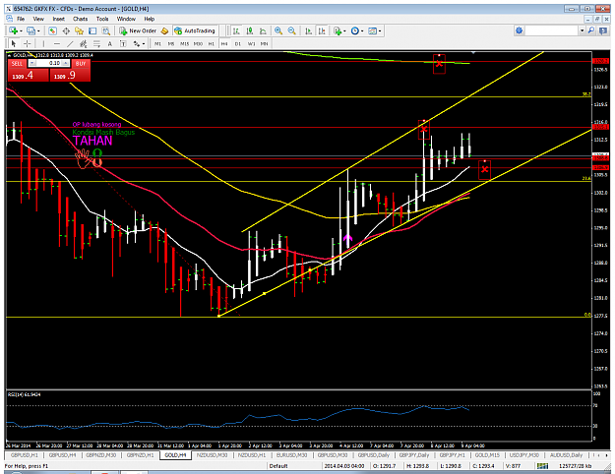This screenshot has width=615, height=474.
Task: Expand the Profiles dropdown arrow
Action: (x=38, y=30)
